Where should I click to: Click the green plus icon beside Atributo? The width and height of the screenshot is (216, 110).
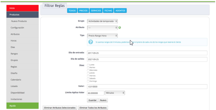[x=120, y=27]
